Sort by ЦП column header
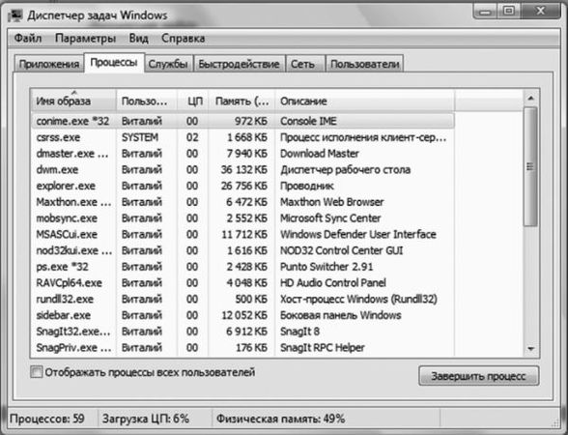Screen dimensions: 568x435 click(193, 101)
